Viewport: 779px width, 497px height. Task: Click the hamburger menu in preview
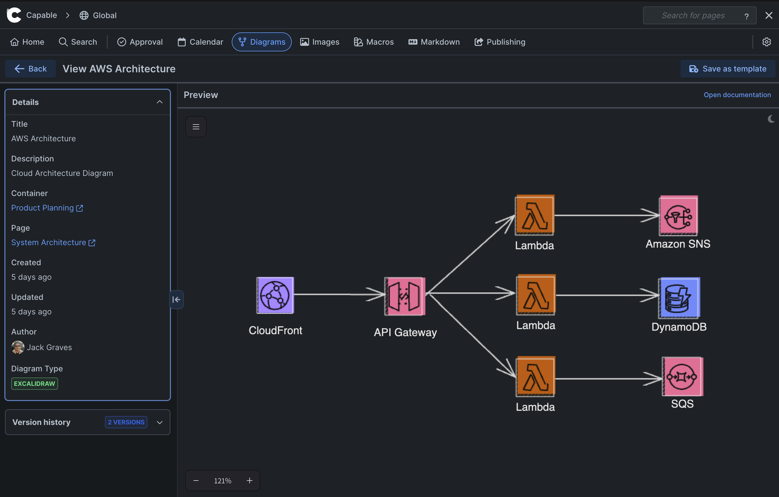[196, 127]
